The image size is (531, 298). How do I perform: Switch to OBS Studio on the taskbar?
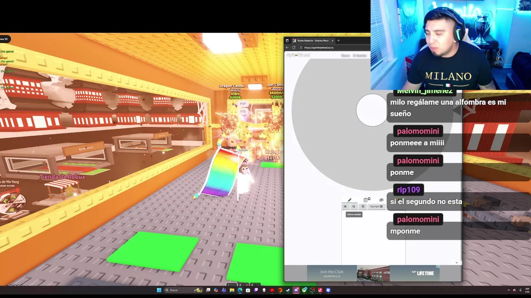tap(312, 290)
